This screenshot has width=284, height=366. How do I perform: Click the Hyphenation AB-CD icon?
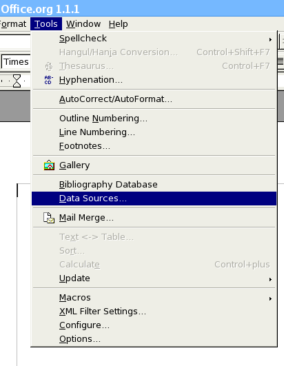[x=49, y=80]
